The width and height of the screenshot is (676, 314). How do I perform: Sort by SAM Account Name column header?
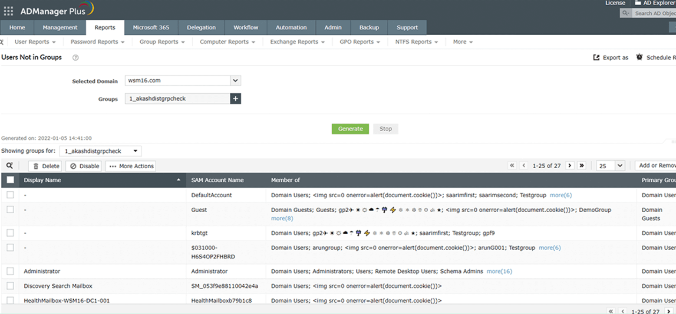(x=218, y=180)
